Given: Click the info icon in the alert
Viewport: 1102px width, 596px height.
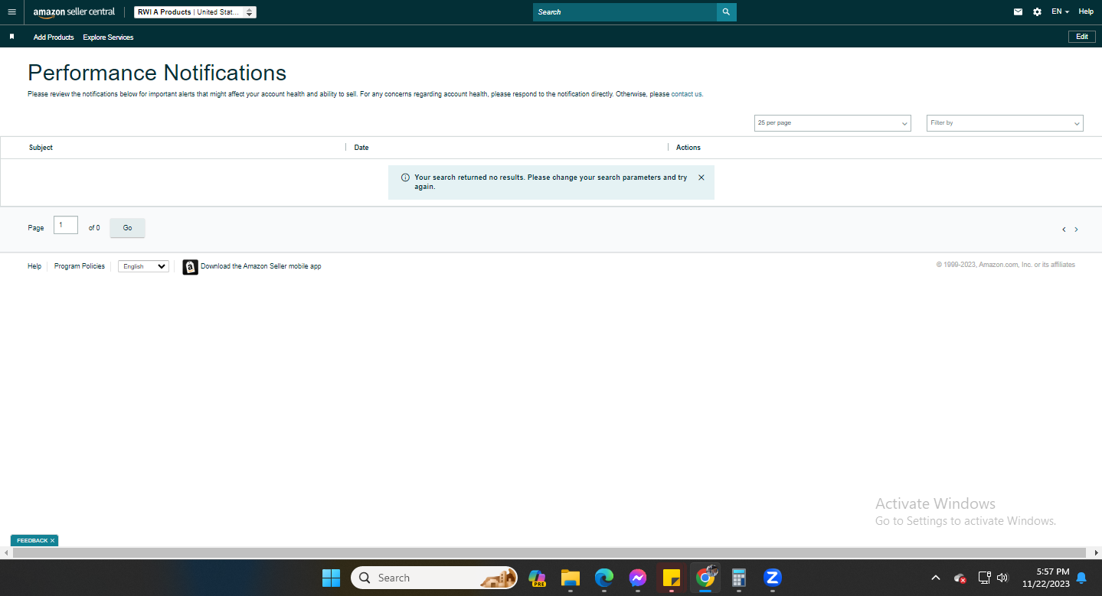Looking at the screenshot, I should tap(405, 177).
